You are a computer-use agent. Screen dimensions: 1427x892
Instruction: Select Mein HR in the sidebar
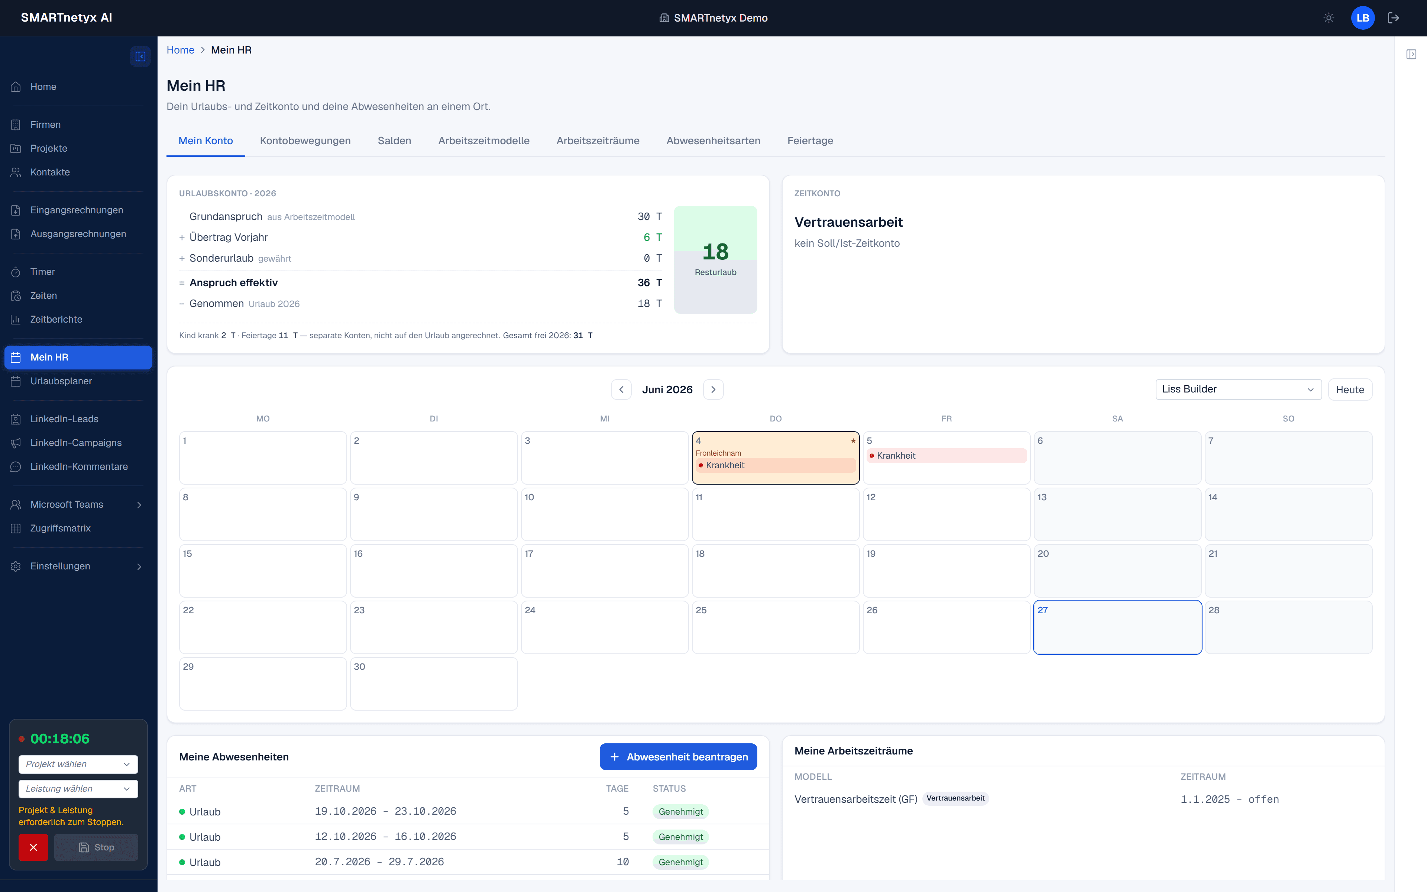[78, 358]
